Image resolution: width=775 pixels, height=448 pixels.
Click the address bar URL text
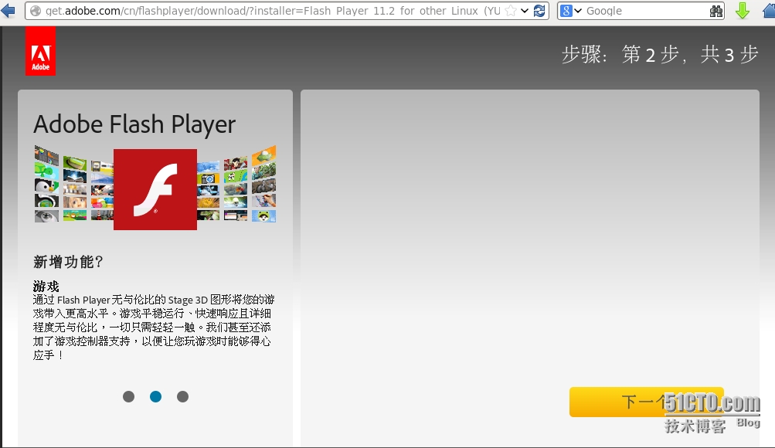click(273, 11)
